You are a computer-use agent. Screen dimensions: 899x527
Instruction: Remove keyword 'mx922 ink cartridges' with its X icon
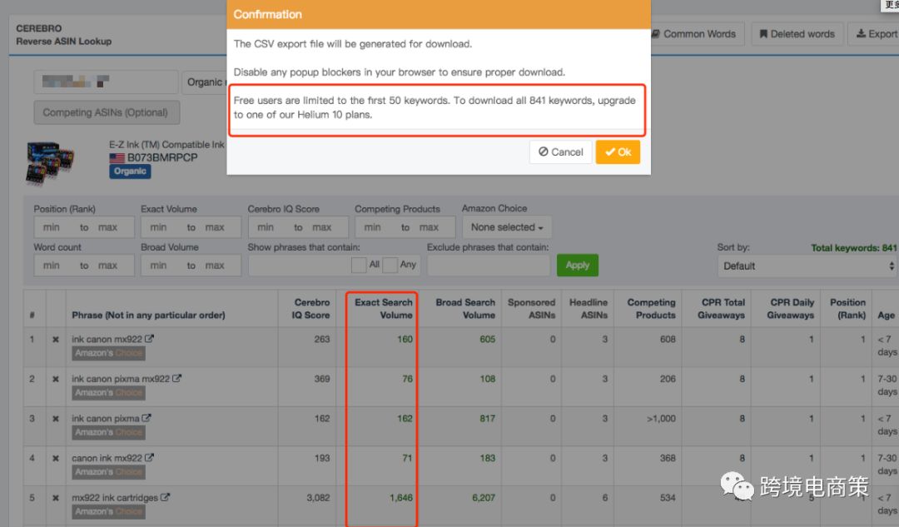[x=56, y=498]
